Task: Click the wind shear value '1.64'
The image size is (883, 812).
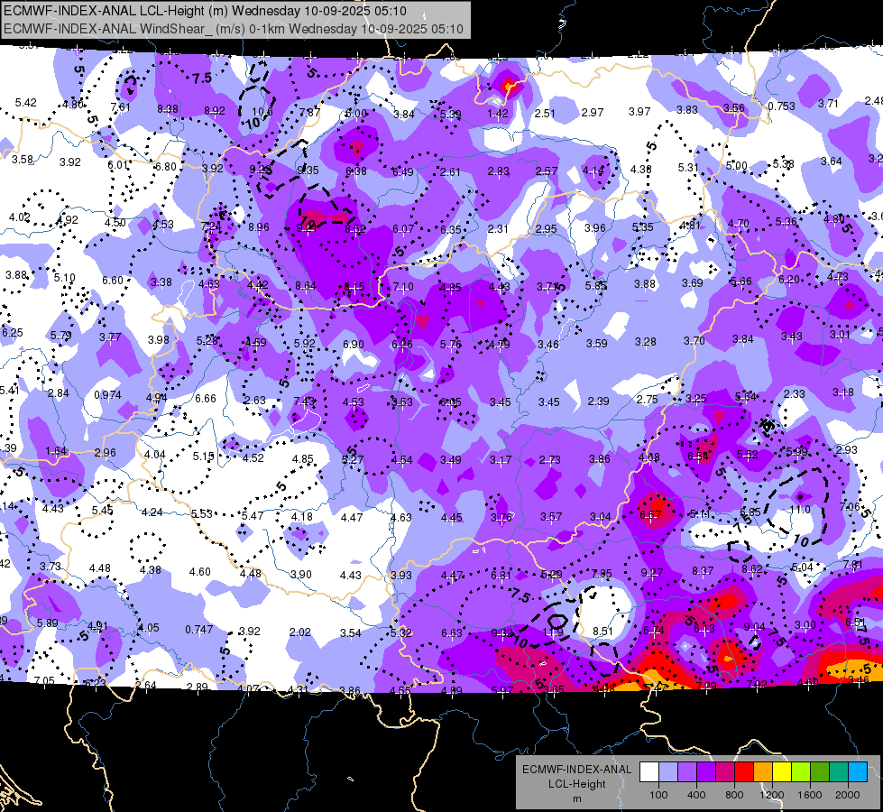Action: [56, 451]
